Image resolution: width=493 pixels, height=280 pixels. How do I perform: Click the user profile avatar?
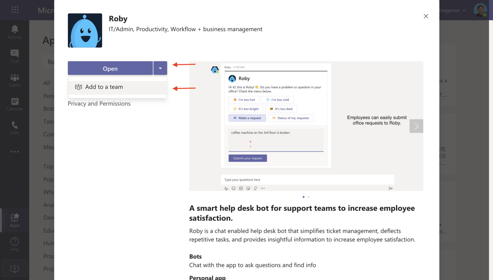pos(480,10)
